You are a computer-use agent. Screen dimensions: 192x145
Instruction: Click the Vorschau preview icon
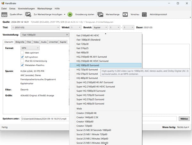tap(125, 14)
